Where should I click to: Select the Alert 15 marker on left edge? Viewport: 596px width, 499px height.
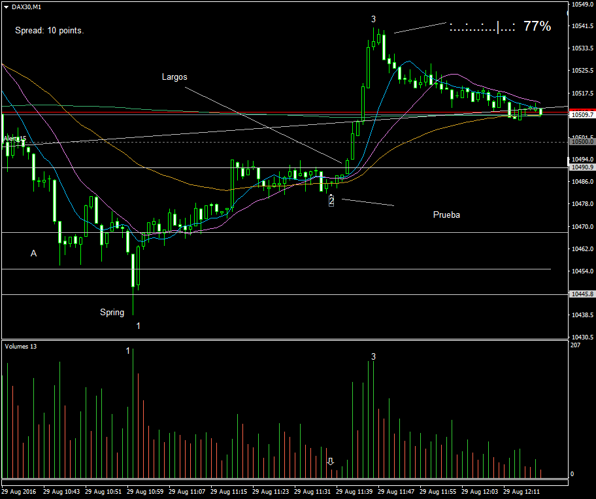[14, 139]
